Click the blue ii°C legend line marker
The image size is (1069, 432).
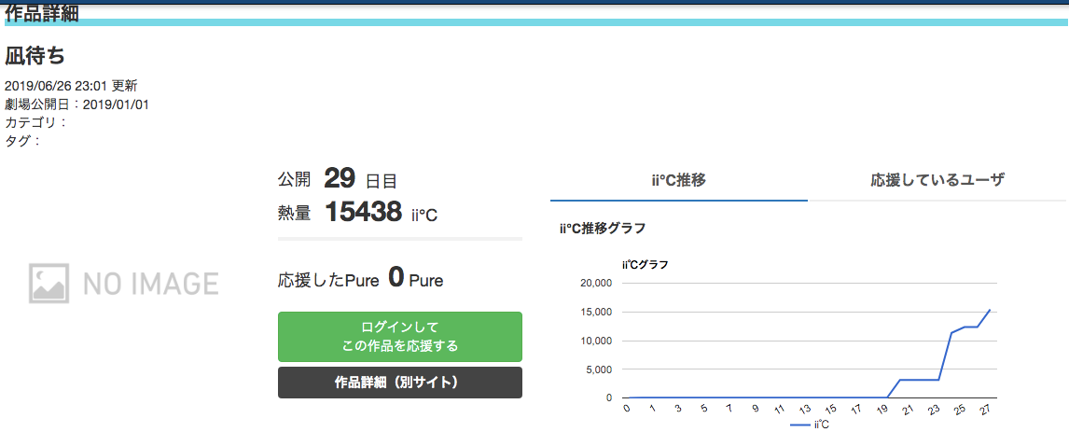click(799, 425)
